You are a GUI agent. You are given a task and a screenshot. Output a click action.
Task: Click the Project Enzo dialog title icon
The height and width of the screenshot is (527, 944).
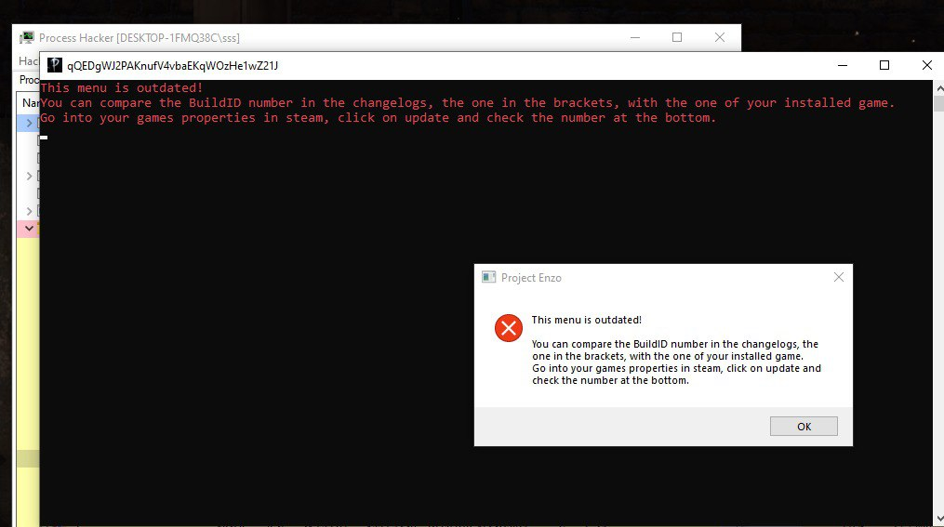pos(489,277)
